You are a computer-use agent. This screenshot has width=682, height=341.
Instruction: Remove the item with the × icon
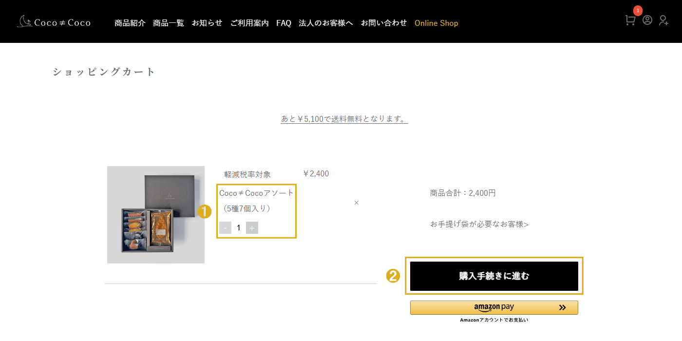(357, 203)
